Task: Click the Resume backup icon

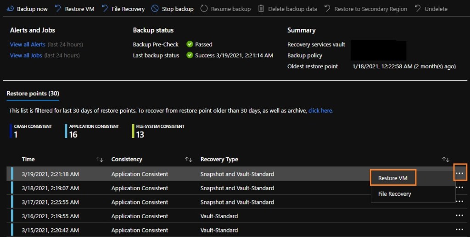Action: [204, 8]
